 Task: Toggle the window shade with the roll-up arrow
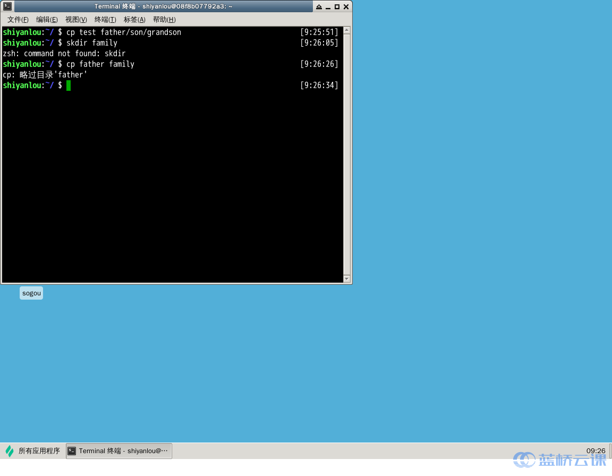[x=318, y=6]
